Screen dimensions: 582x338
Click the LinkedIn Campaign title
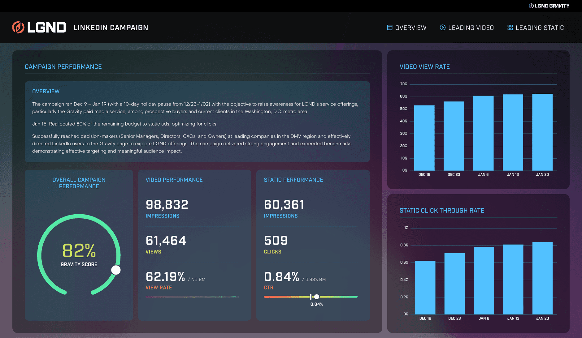click(111, 28)
